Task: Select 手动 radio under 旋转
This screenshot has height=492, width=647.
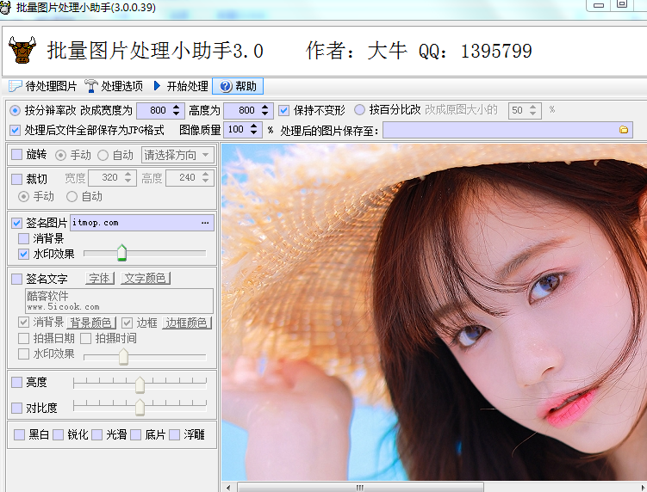Action: (x=60, y=156)
